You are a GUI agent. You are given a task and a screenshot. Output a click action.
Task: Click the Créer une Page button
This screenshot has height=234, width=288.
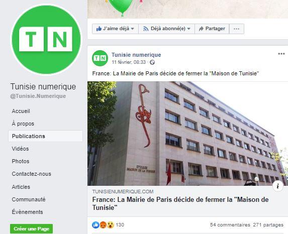tap(31, 228)
